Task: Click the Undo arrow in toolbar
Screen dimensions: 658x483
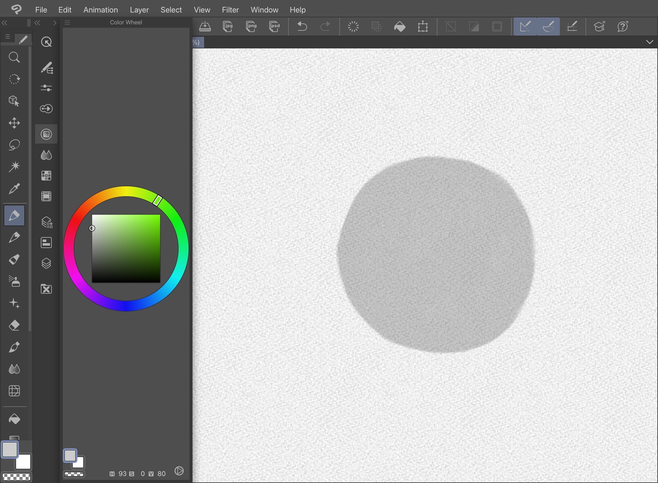Action: 302,26
